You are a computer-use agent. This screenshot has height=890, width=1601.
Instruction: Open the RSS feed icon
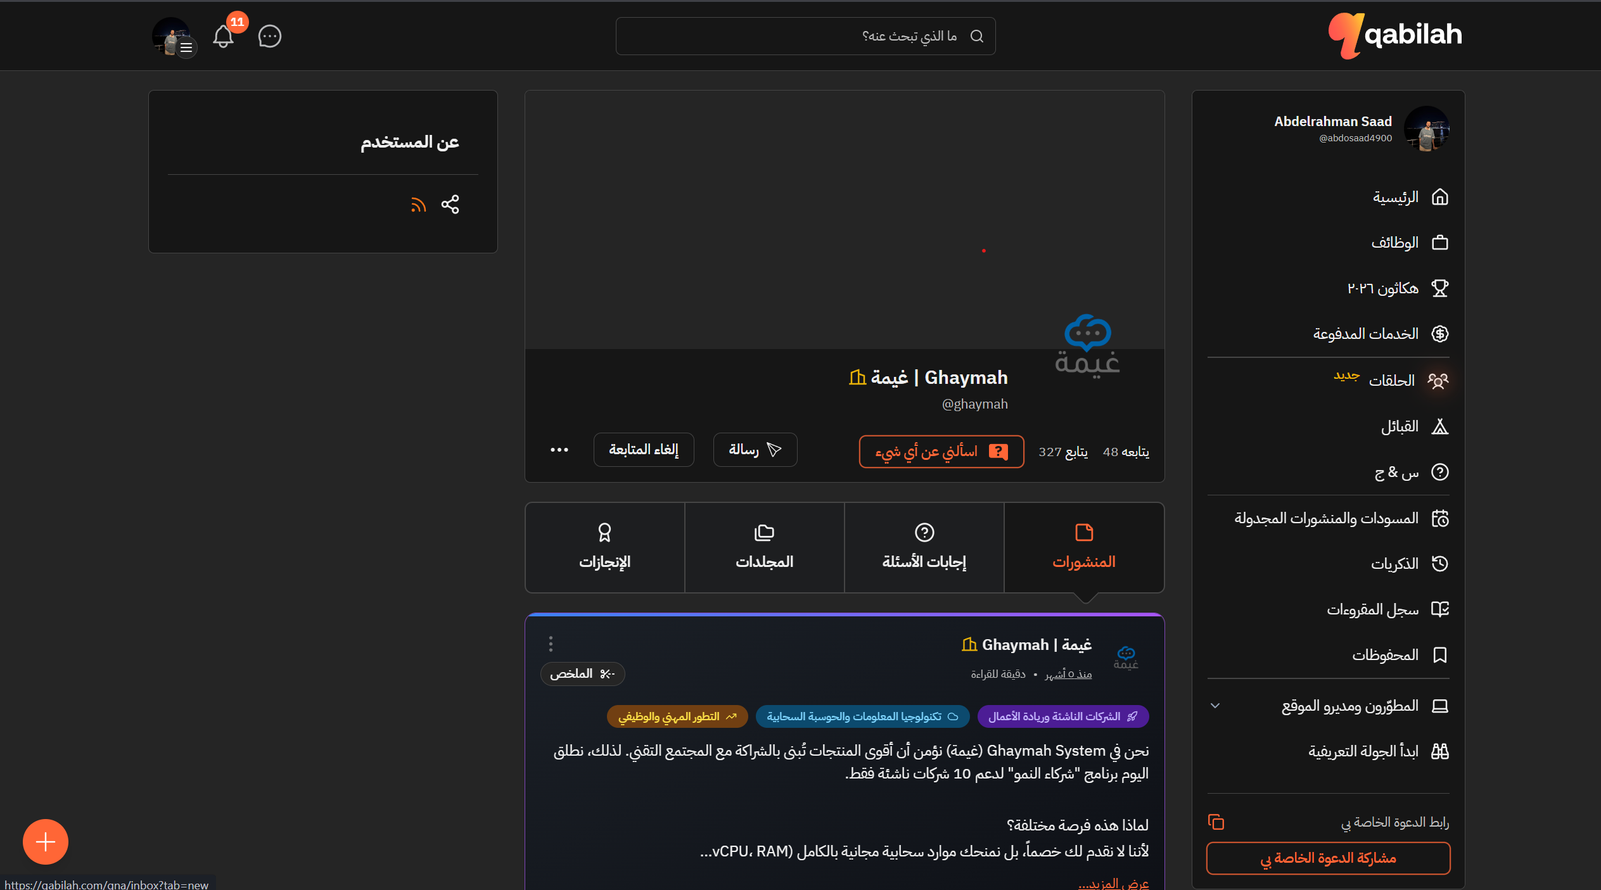tap(418, 205)
